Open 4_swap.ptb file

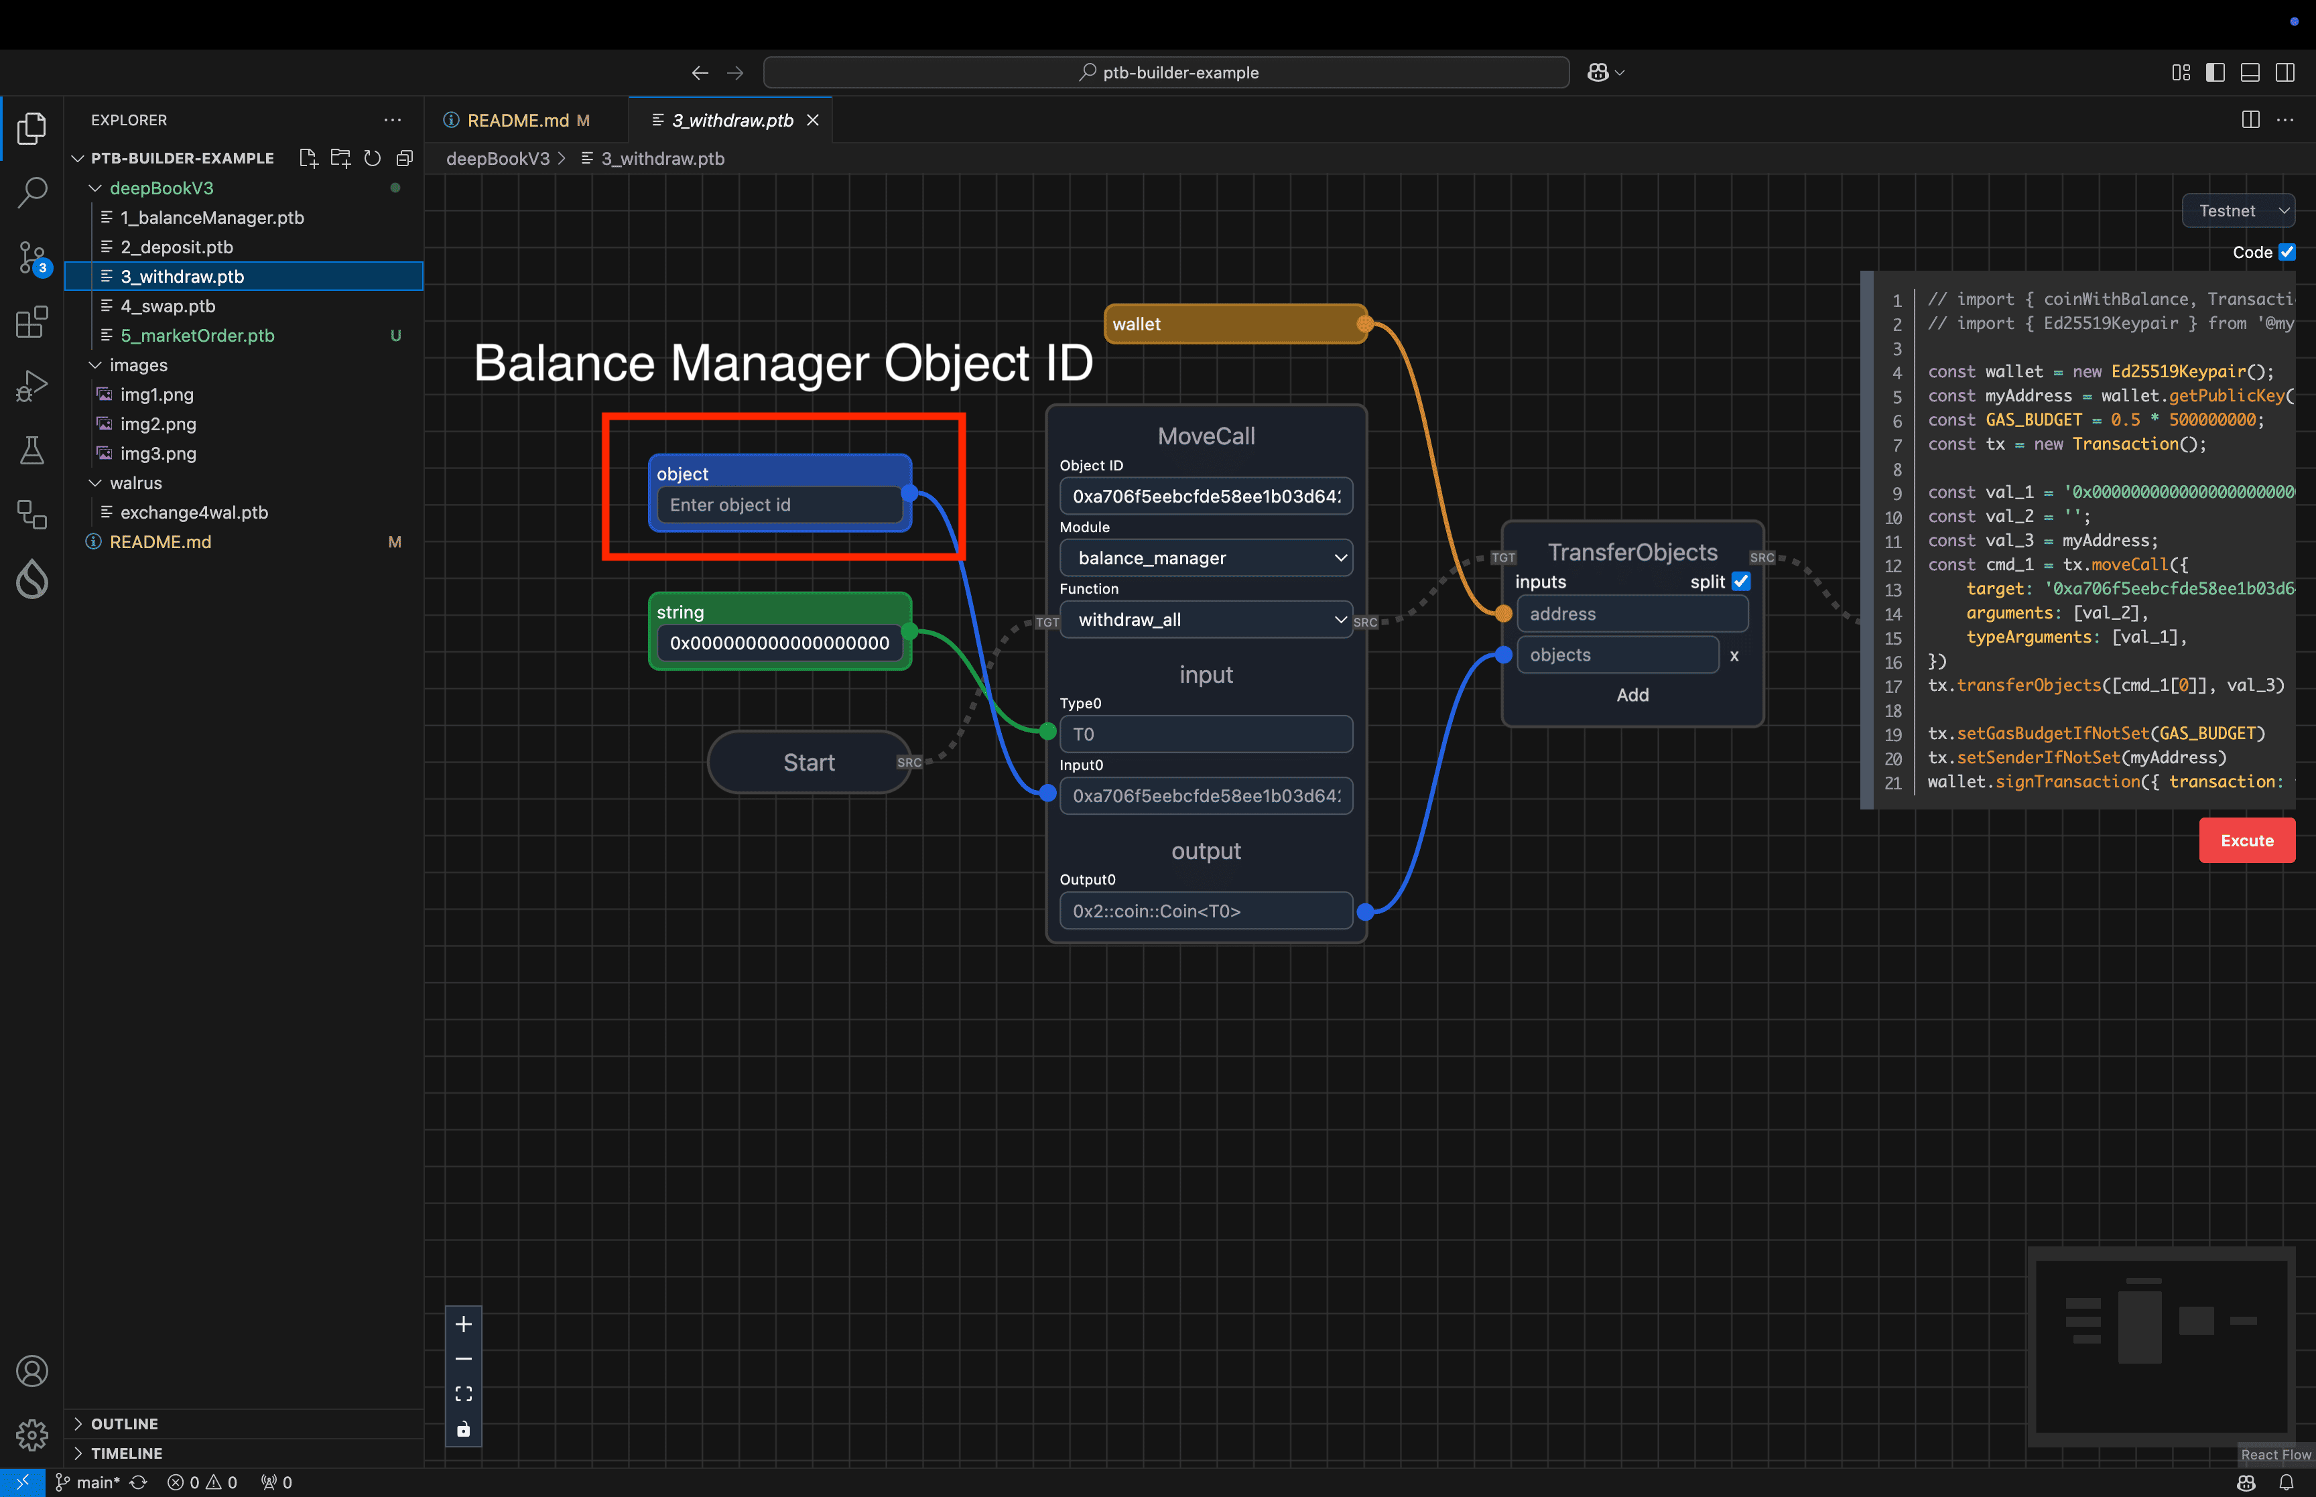point(167,306)
